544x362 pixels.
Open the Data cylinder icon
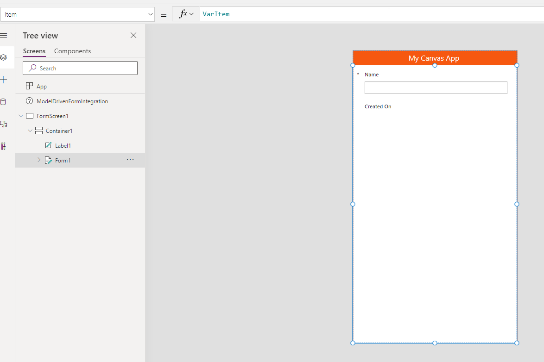4,102
